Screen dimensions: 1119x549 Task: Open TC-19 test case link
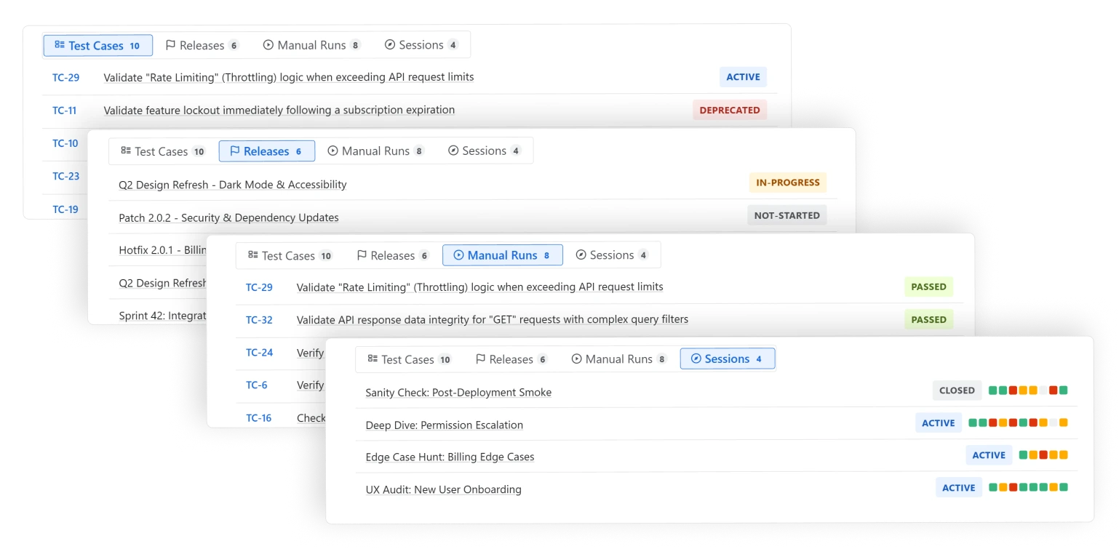tap(65, 209)
